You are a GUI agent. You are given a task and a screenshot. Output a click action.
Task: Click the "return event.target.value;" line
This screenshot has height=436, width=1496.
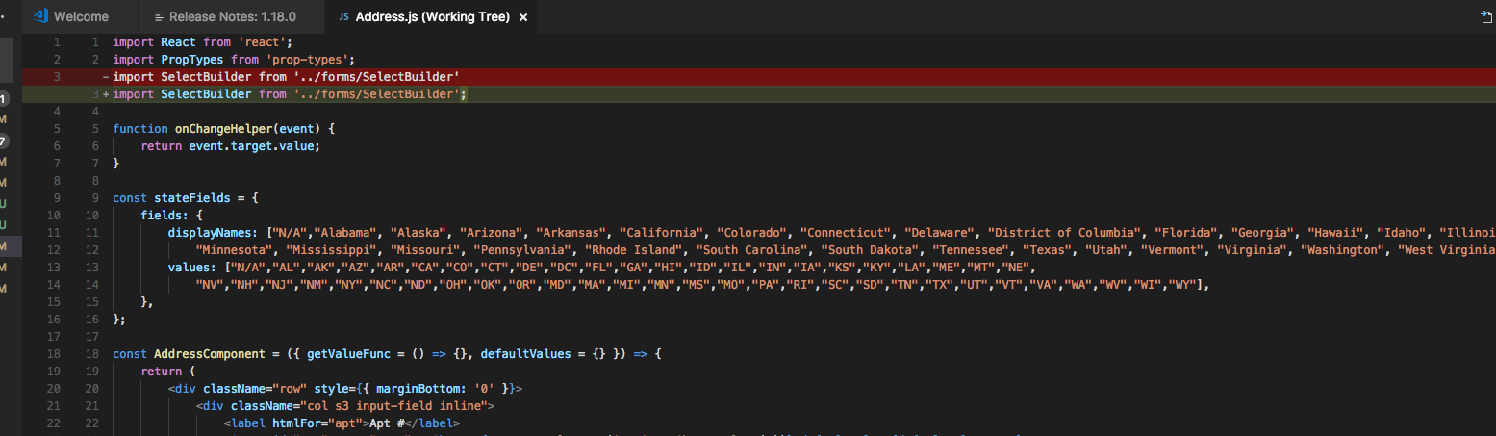pos(229,145)
